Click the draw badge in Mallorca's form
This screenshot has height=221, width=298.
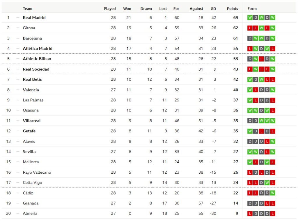point(261,162)
